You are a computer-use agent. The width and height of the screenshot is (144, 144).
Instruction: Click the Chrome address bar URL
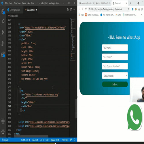(108, 9)
